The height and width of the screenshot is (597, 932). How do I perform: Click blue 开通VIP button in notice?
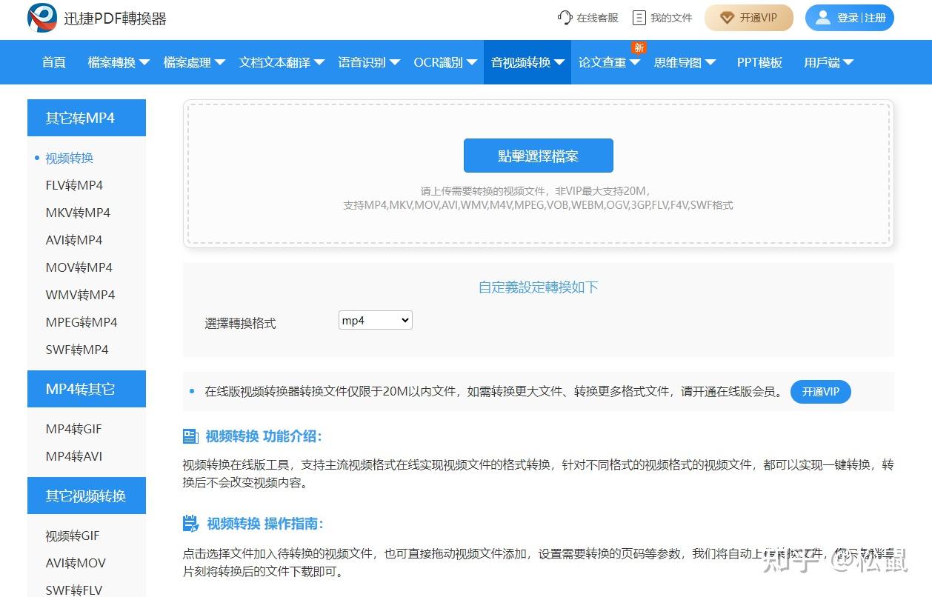(x=821, y=392)
